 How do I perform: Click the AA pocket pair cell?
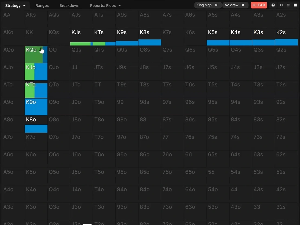click(x=13, y=19)
